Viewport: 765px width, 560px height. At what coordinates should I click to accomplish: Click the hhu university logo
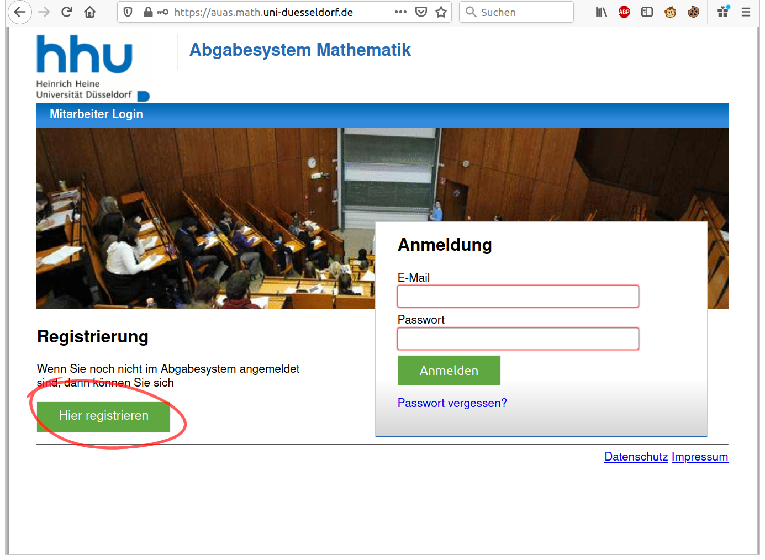93,67
